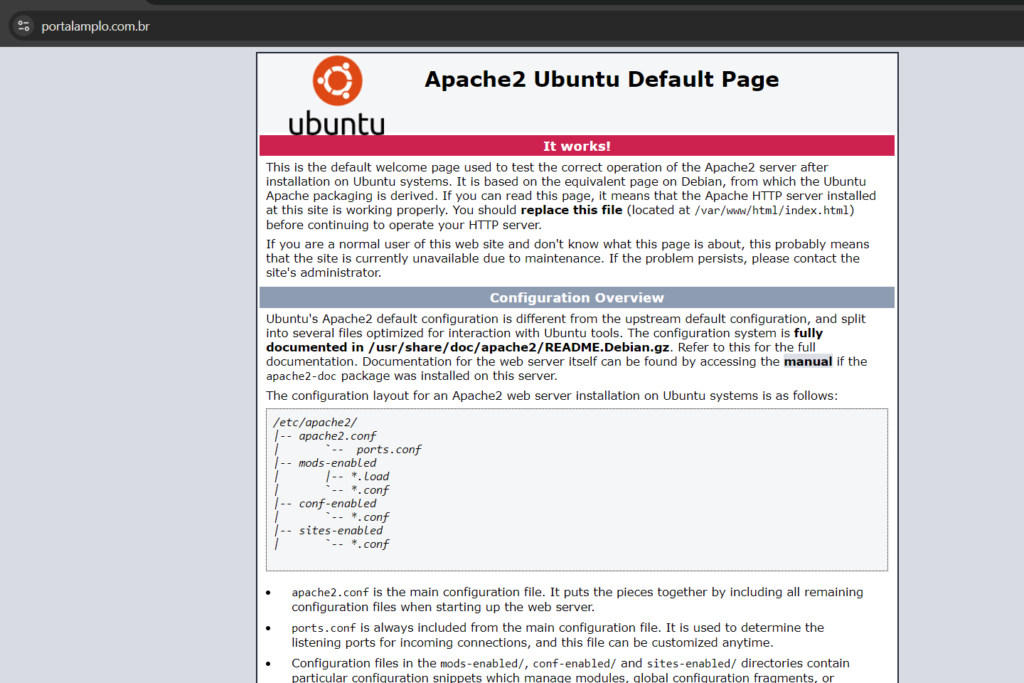Click the "Apache2 Ubuntu Default Page" heading
Screen dimensions: 1024x683
(602, 79)
